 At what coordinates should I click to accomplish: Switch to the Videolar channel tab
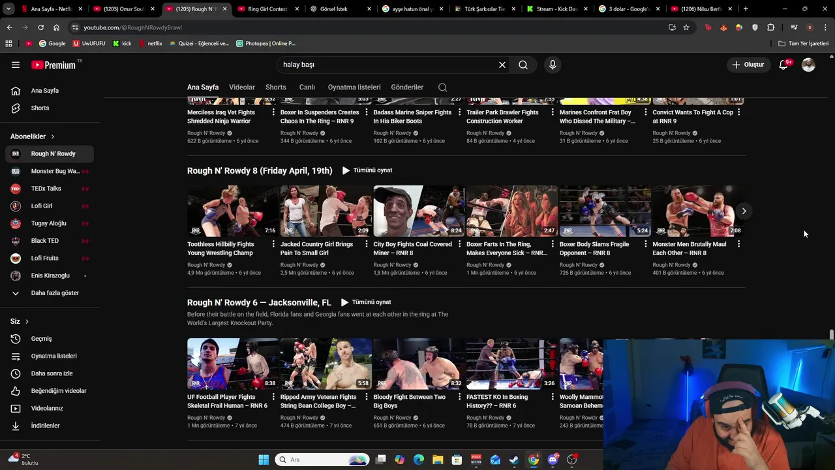click(242, 87)
